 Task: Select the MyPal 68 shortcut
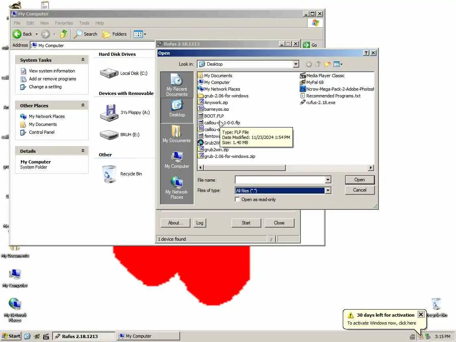click(x=312, y=82)
